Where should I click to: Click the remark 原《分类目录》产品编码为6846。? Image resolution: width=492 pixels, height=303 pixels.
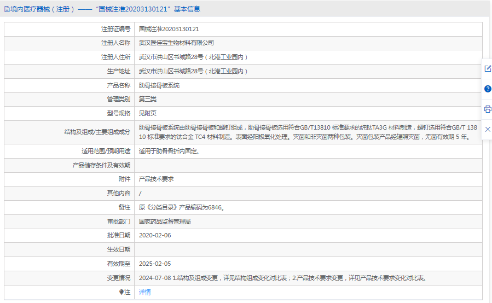(182, 207)
